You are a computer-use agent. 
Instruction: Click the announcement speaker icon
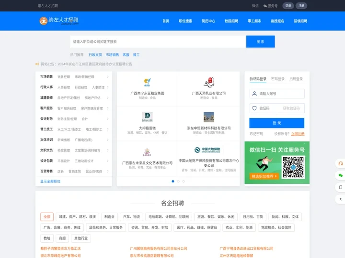tap(37, 64)
